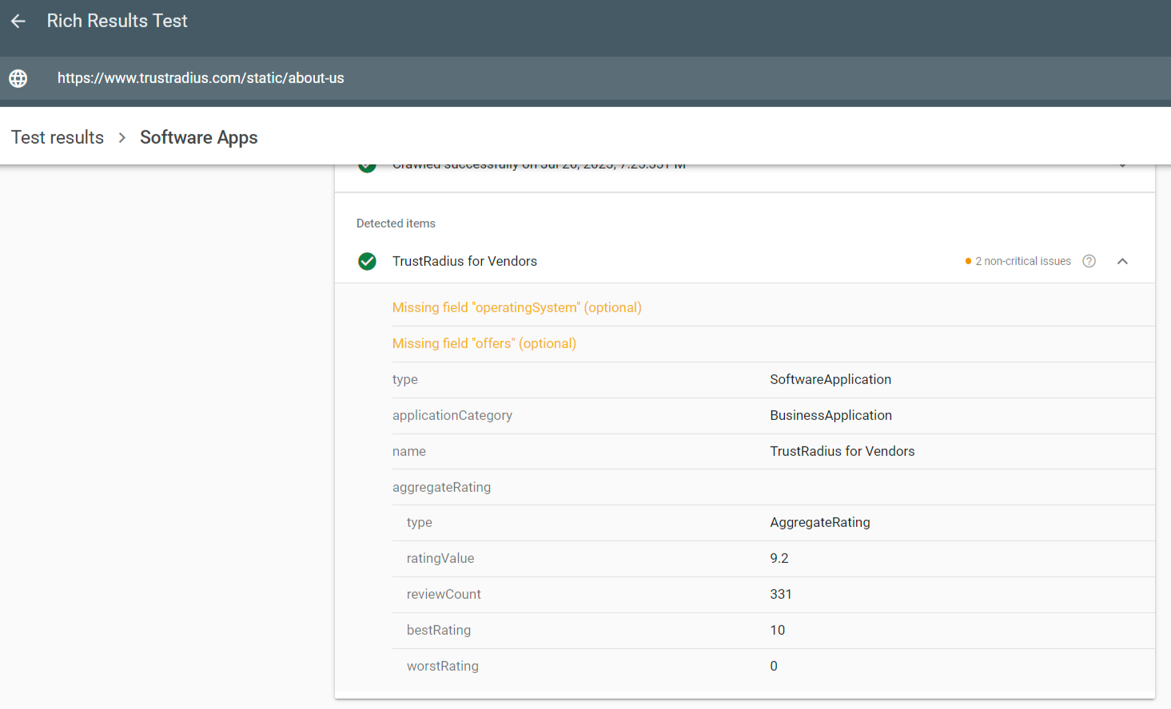Click the name field label
This screenshot has height=709, width=1171.
408,451
